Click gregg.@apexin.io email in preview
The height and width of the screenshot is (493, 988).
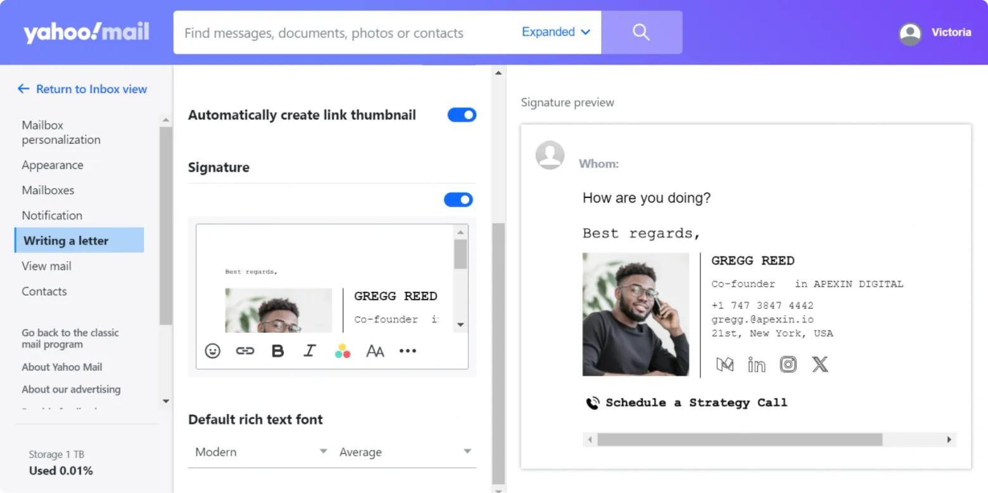(x=763, y=320)
